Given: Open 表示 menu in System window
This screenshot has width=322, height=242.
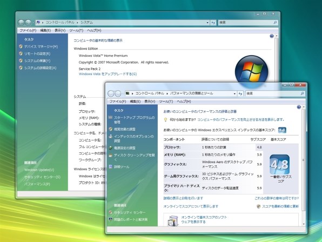Looking at the screenshot, I should (60, 30).
